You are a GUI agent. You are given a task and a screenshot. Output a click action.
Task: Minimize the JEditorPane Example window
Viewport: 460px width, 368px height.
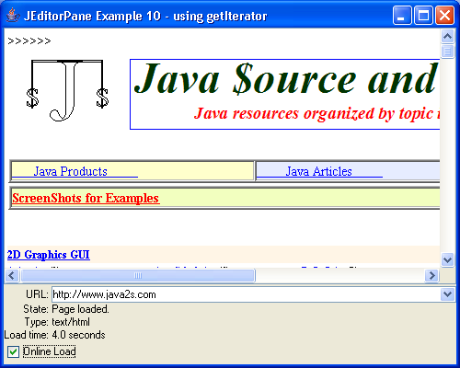(402, 15)
